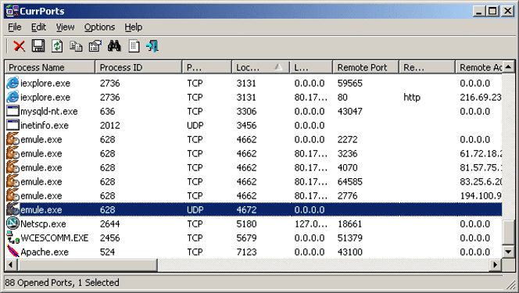
Task: Open the Options menu
Action: click(x=99, y=27)
